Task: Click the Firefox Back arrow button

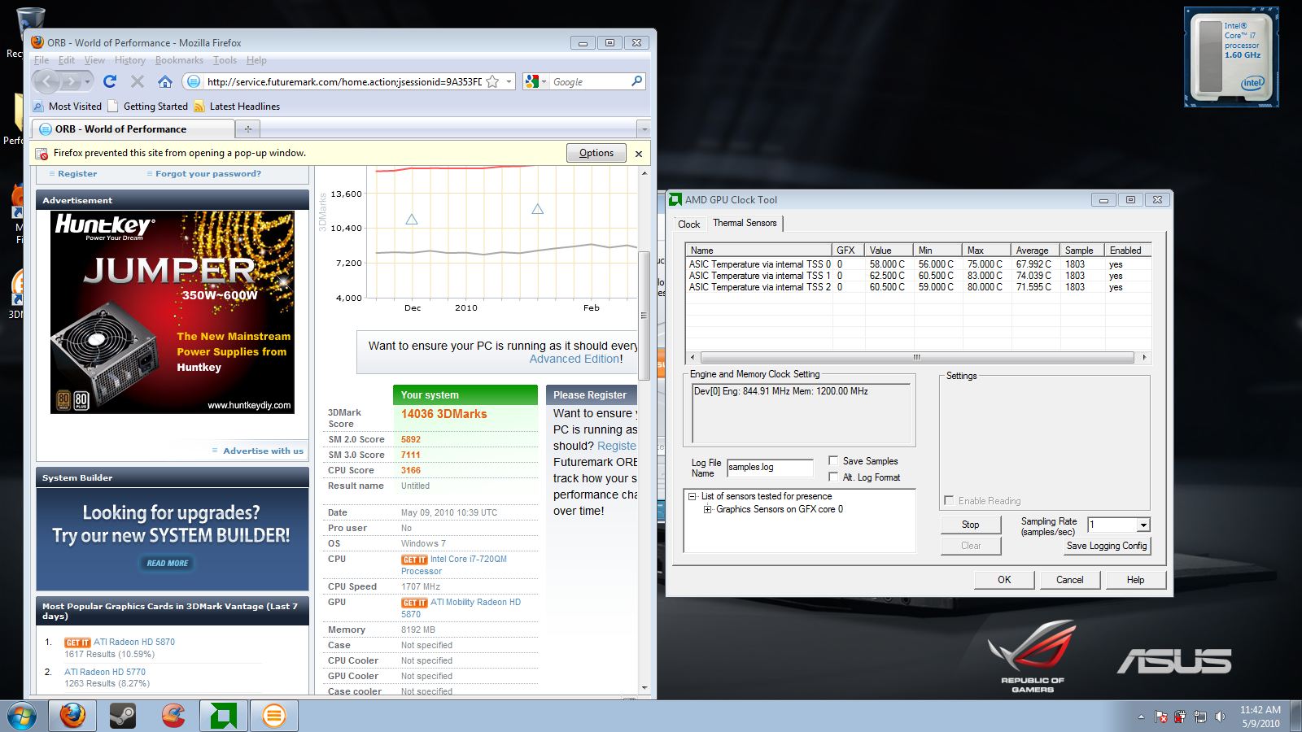Action: (47, 81)
